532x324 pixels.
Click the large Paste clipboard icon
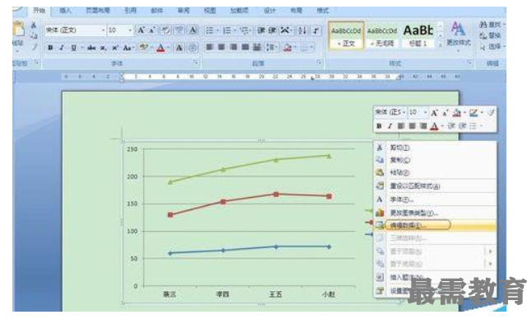coord(18,29)
